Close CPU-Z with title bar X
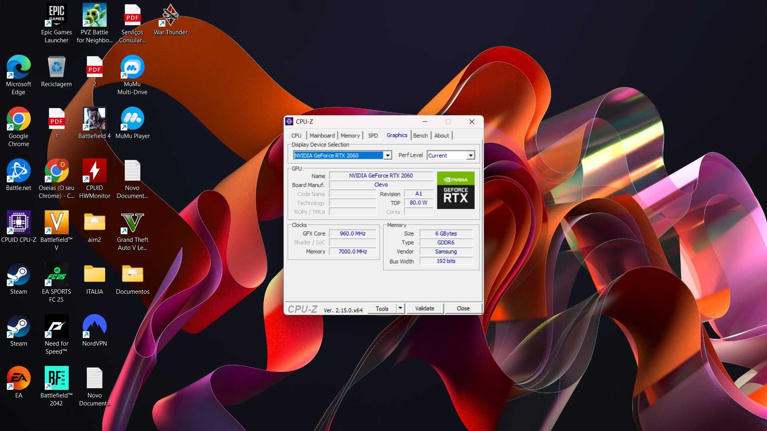 click(471, 122)
